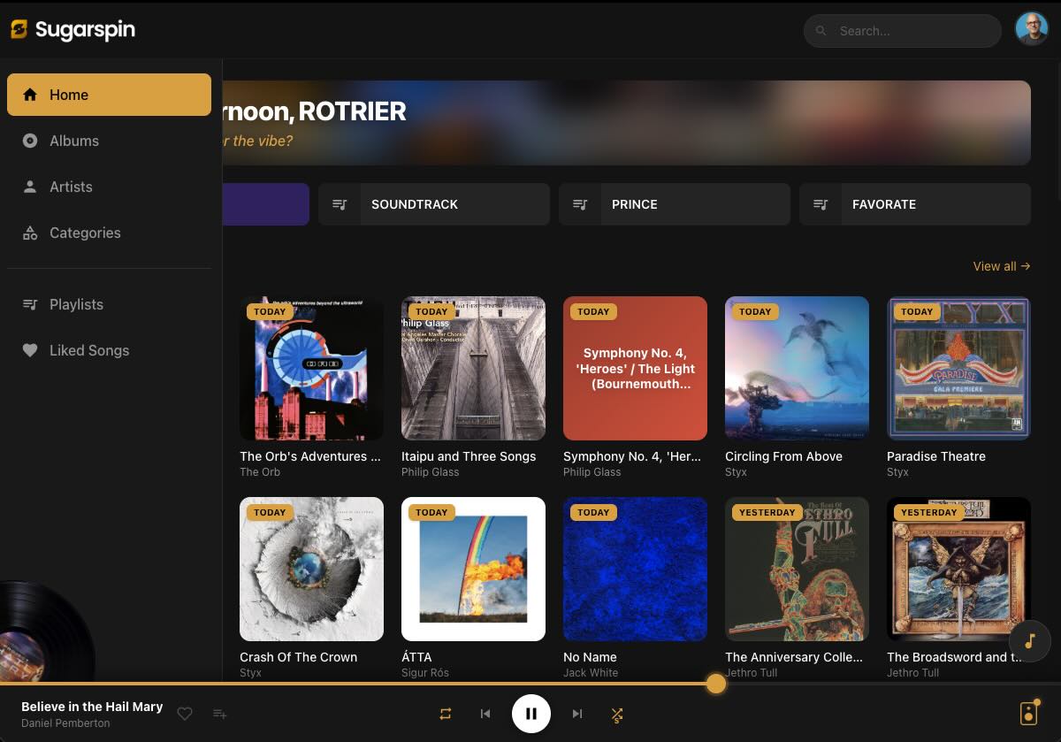
Task: Click The Orb artist name
Action: 260,472
